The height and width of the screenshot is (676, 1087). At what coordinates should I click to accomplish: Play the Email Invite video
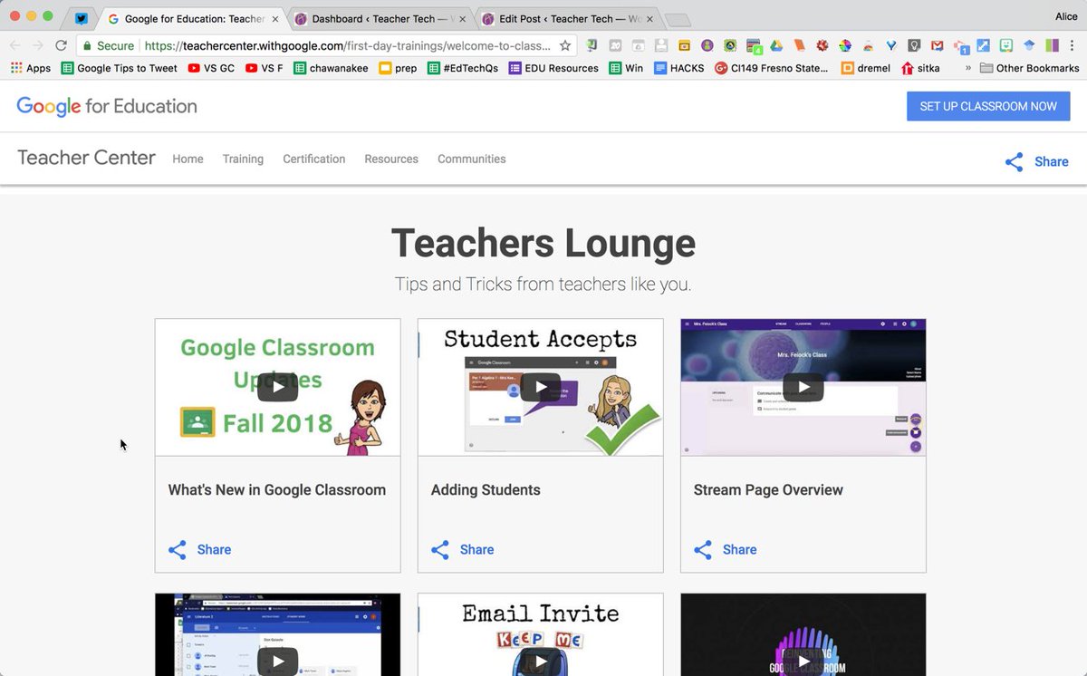click(x=540, y=662)
